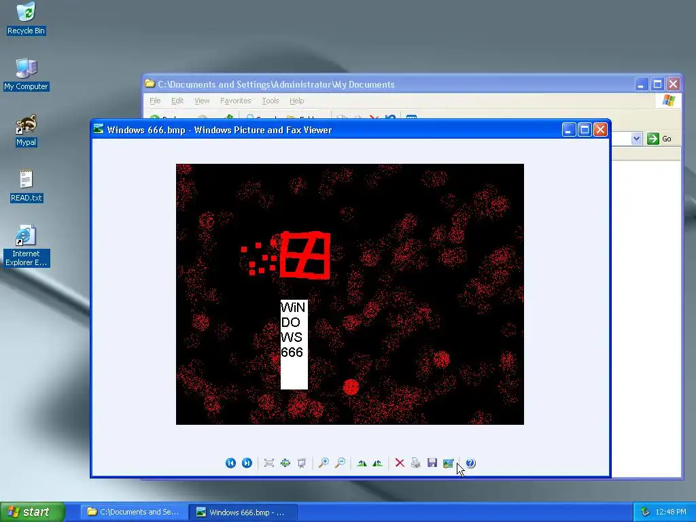Close the My Documents Explorer window
Viewport: 696px width, 522px height.
674,84
